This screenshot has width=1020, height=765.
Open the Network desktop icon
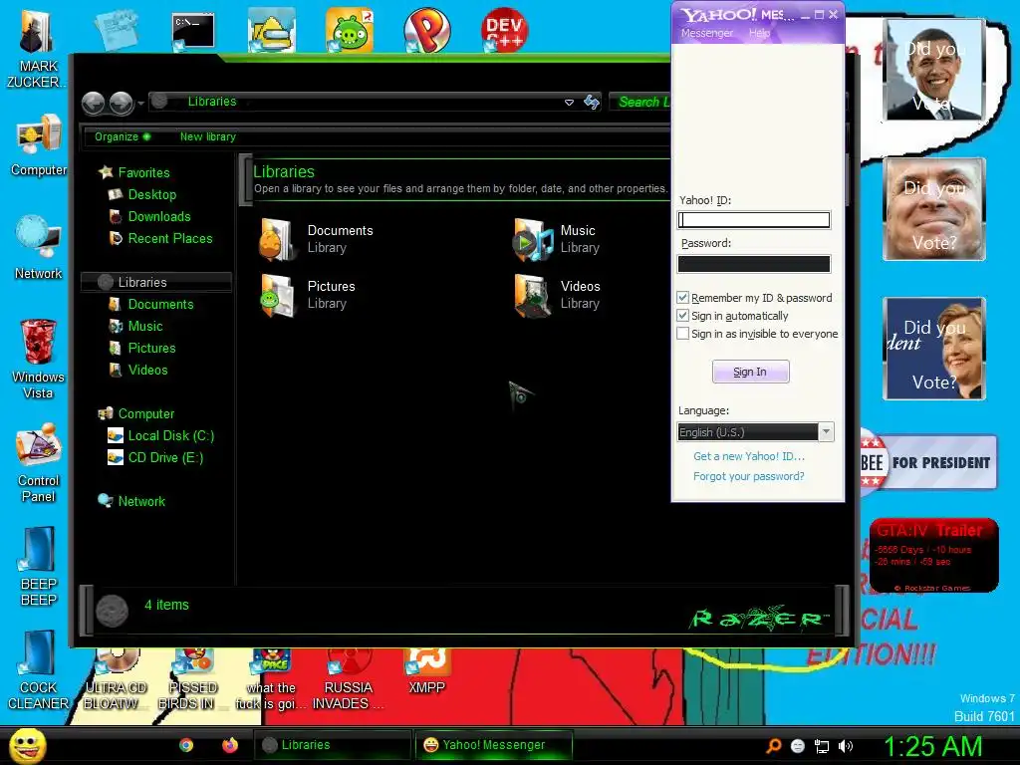[x=39, y=247]
